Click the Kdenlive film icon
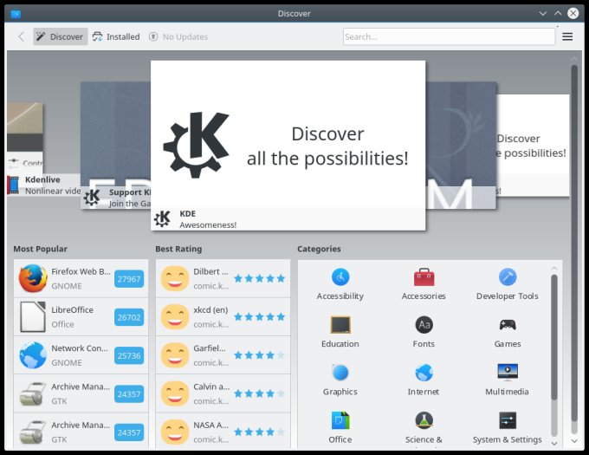Screen dimensions: 589x455 (x=14, y=185)
